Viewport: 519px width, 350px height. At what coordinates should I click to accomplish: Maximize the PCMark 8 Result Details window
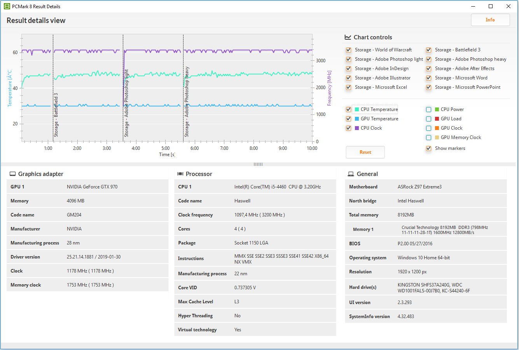(x=491, y=6)
